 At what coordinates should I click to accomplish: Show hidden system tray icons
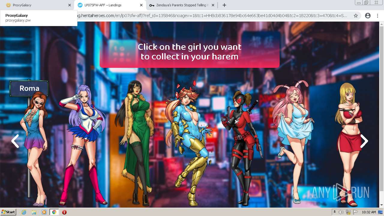point(334,212)
